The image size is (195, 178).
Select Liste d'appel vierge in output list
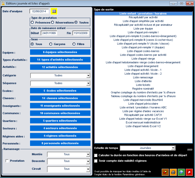point(143,59)
